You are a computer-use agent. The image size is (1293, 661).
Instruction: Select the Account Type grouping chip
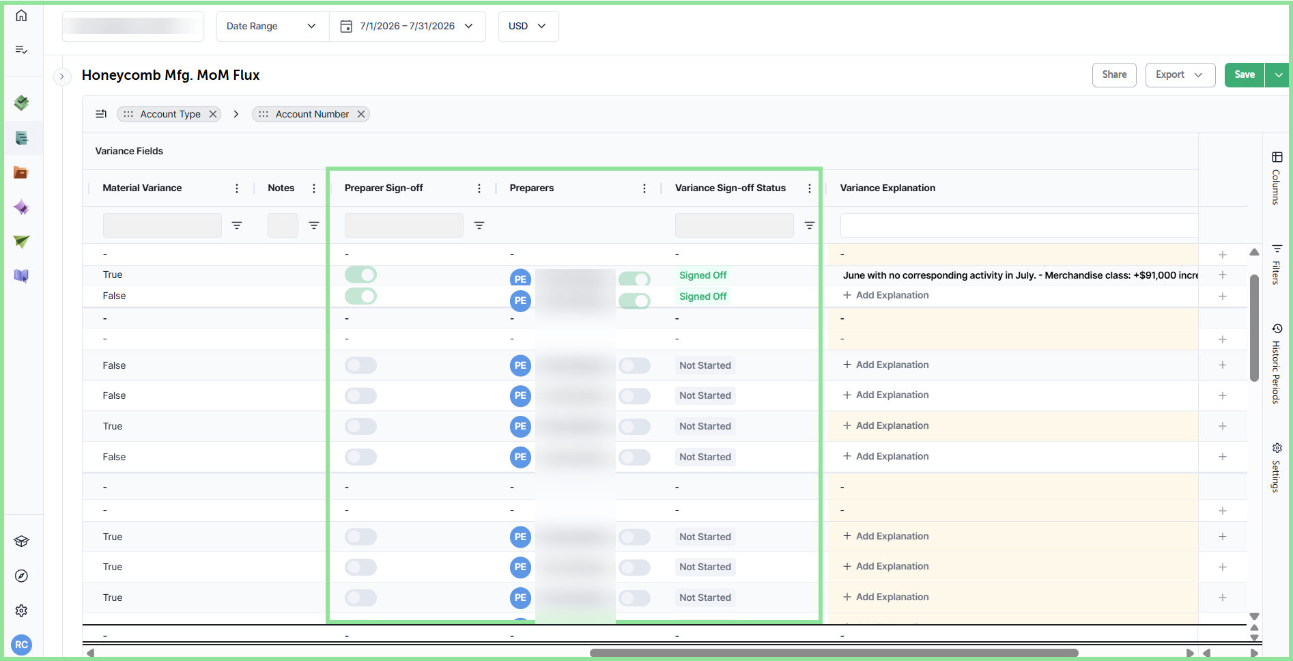[x=170, y=114]
